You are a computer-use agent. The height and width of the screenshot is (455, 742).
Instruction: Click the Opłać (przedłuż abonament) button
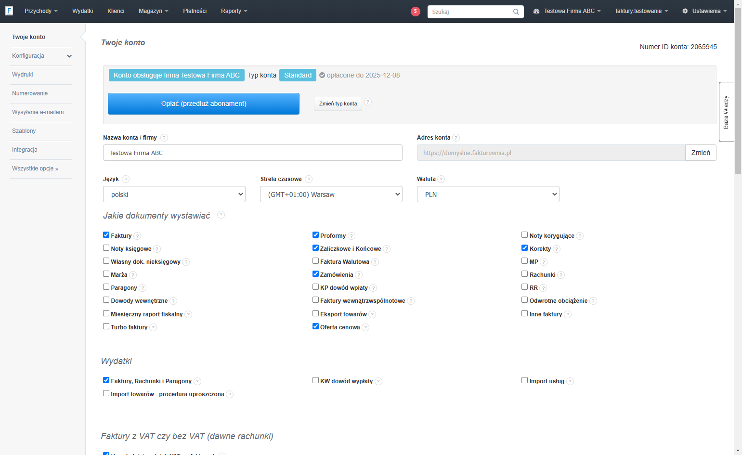pos(204,104)
